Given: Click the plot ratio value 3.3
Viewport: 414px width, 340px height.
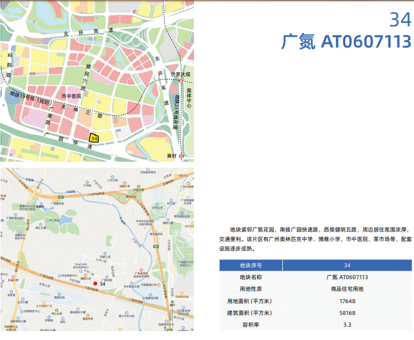Looking at the screenshot, I should point(347,324).
